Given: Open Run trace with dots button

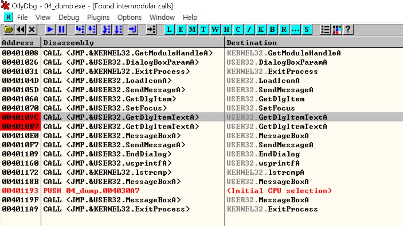Looking at the screenshot, I should point(295,29).
